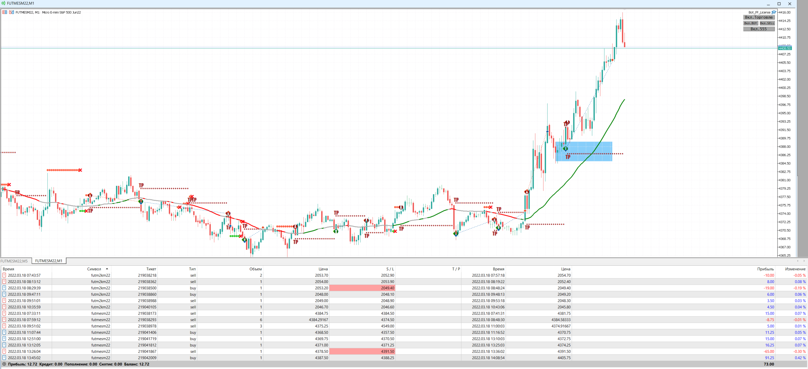808x369 pixels.
Task: Sort by the Символ column header arrow
Action: tap(107, 269)
